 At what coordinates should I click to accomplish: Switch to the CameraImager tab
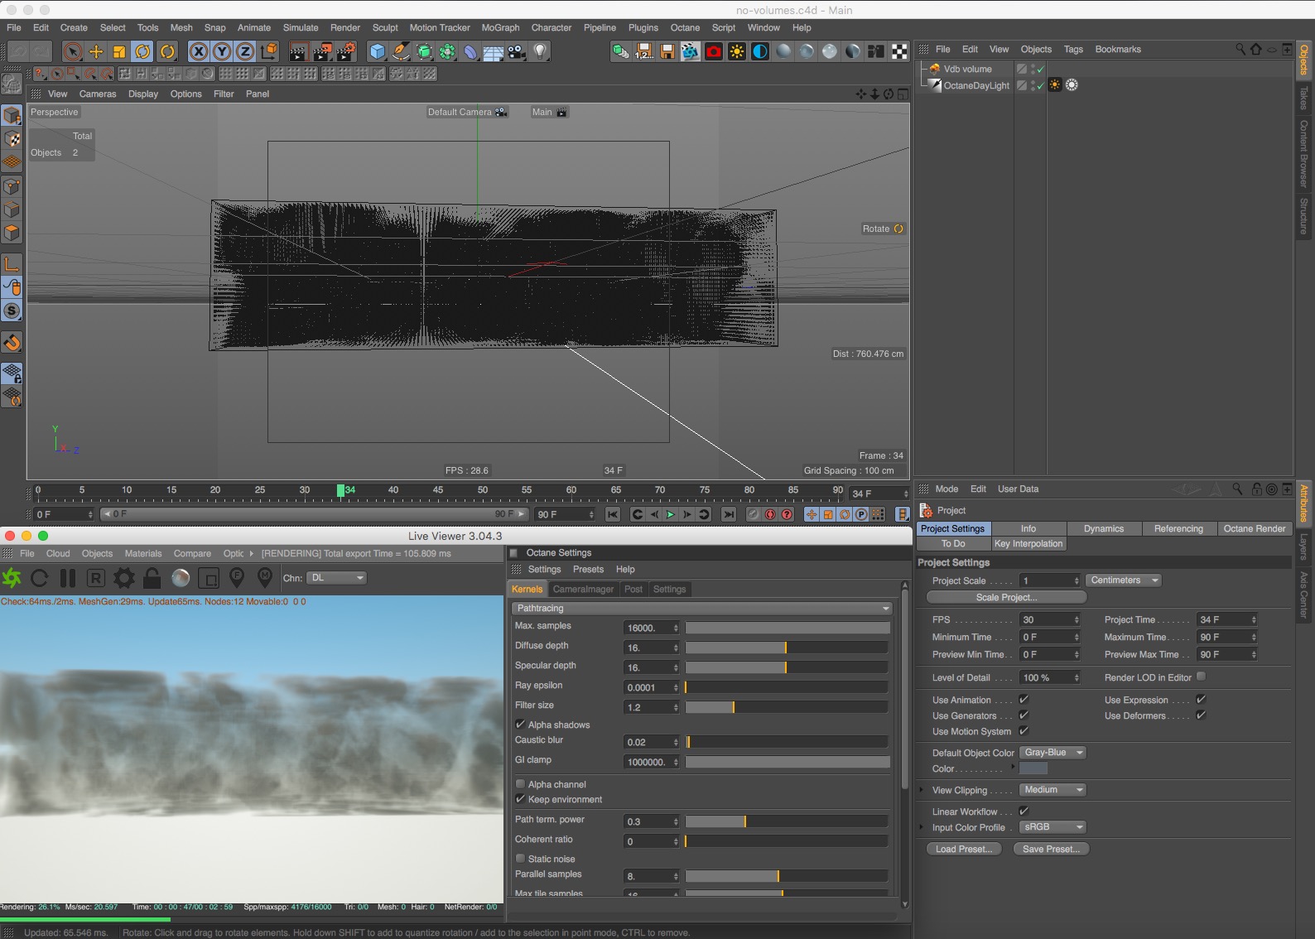pyautogui.click(x=583, y=590)
